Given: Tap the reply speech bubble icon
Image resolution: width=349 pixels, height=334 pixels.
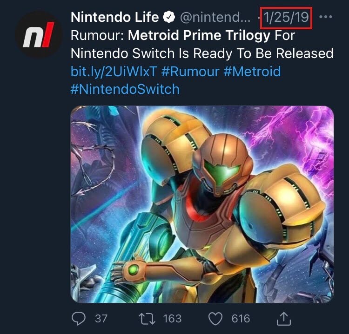Looking at the screenshot, I should (x=79, y=318).
